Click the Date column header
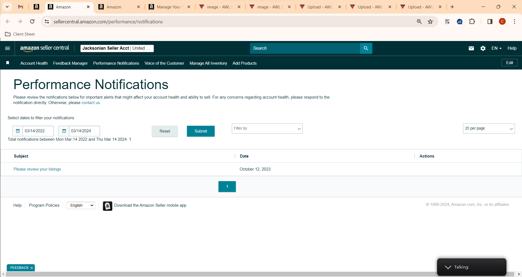The height and width of the screenshot is (277, 522). point(244,156)
